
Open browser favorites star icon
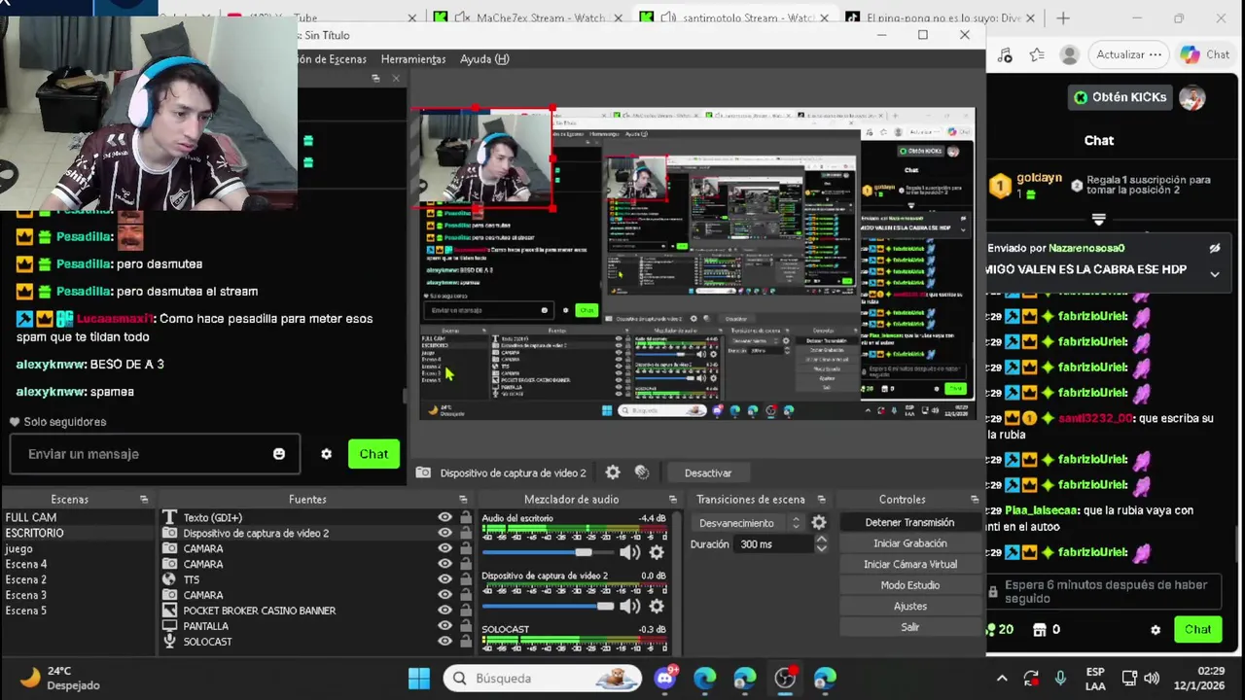[1037, 54]
